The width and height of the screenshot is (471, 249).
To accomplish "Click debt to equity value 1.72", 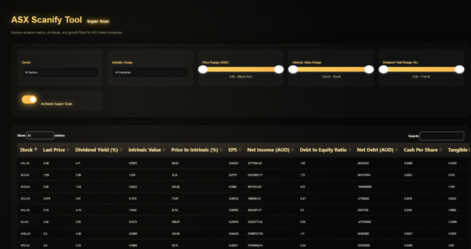I will tap(303, 175).
